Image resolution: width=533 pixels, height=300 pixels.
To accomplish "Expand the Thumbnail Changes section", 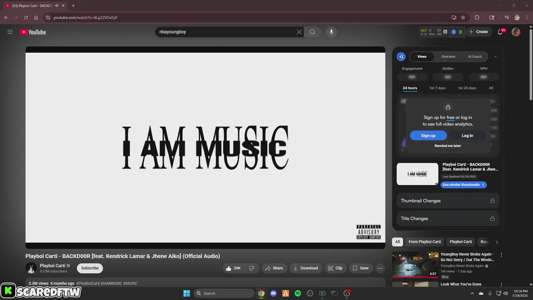I will click(448, 201).
